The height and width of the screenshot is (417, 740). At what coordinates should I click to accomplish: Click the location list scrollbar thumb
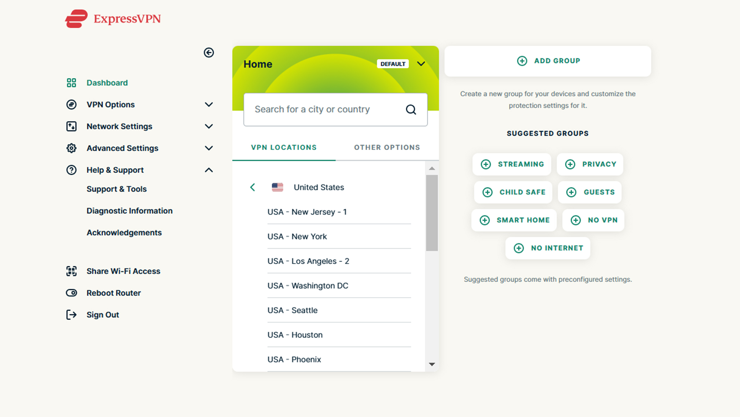[x=432, y=213]
